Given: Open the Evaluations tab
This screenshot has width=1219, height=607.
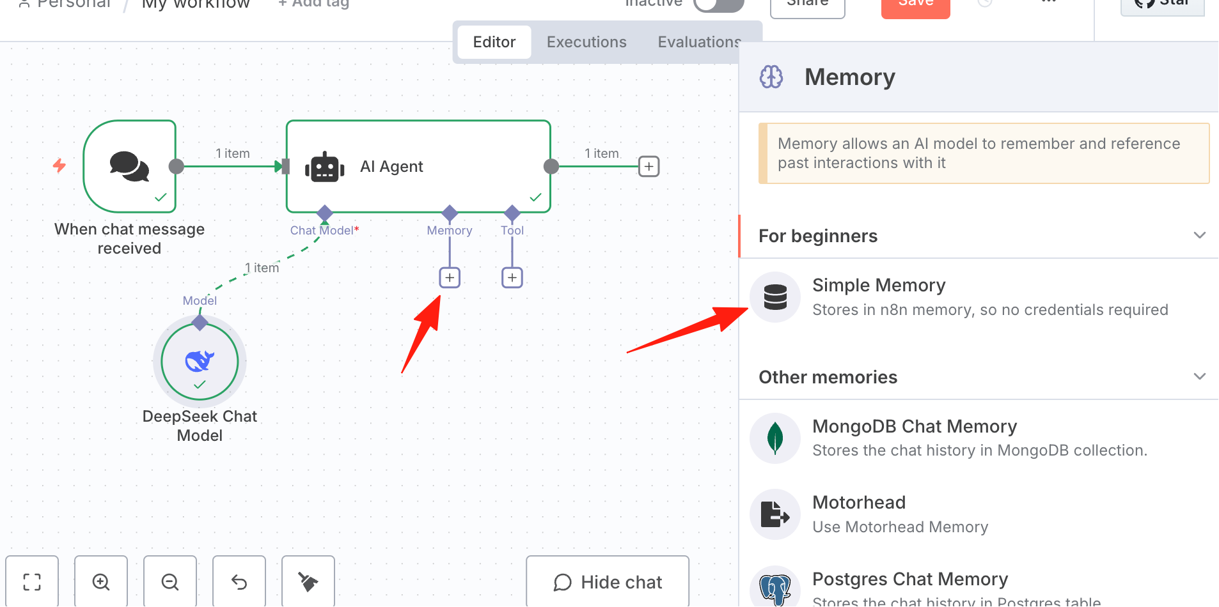Looking at the screenshot, I should 698,42.
